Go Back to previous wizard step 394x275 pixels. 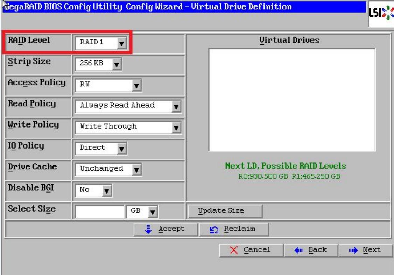[x=311, y=250]
